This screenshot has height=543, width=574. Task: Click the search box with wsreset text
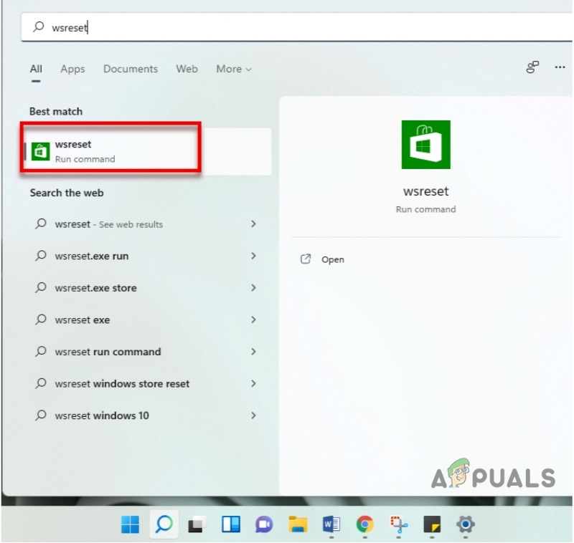tap(296, 27)
